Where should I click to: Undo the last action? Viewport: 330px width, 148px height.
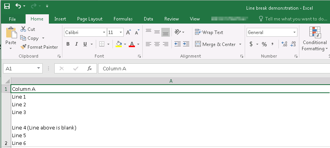(x=18, y=6)
